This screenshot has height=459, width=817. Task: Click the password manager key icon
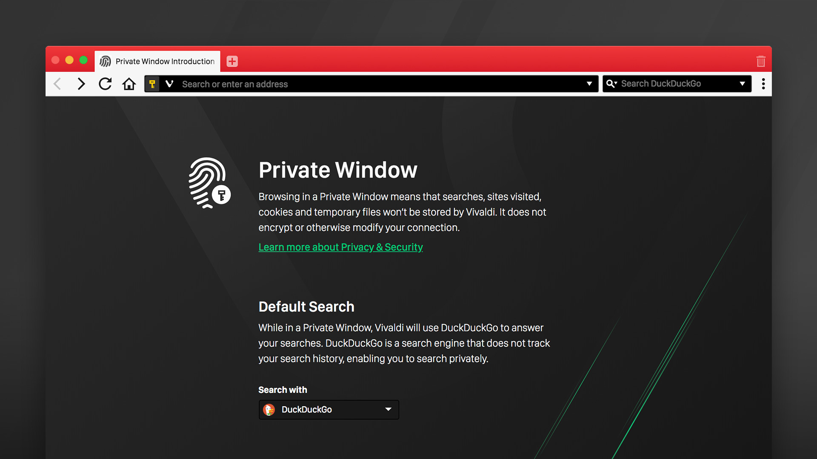153,84
